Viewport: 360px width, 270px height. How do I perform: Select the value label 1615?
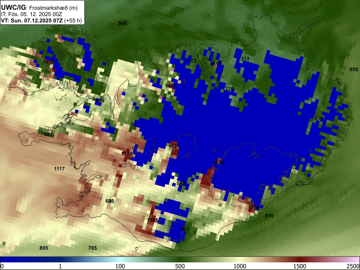click(48, 61)
